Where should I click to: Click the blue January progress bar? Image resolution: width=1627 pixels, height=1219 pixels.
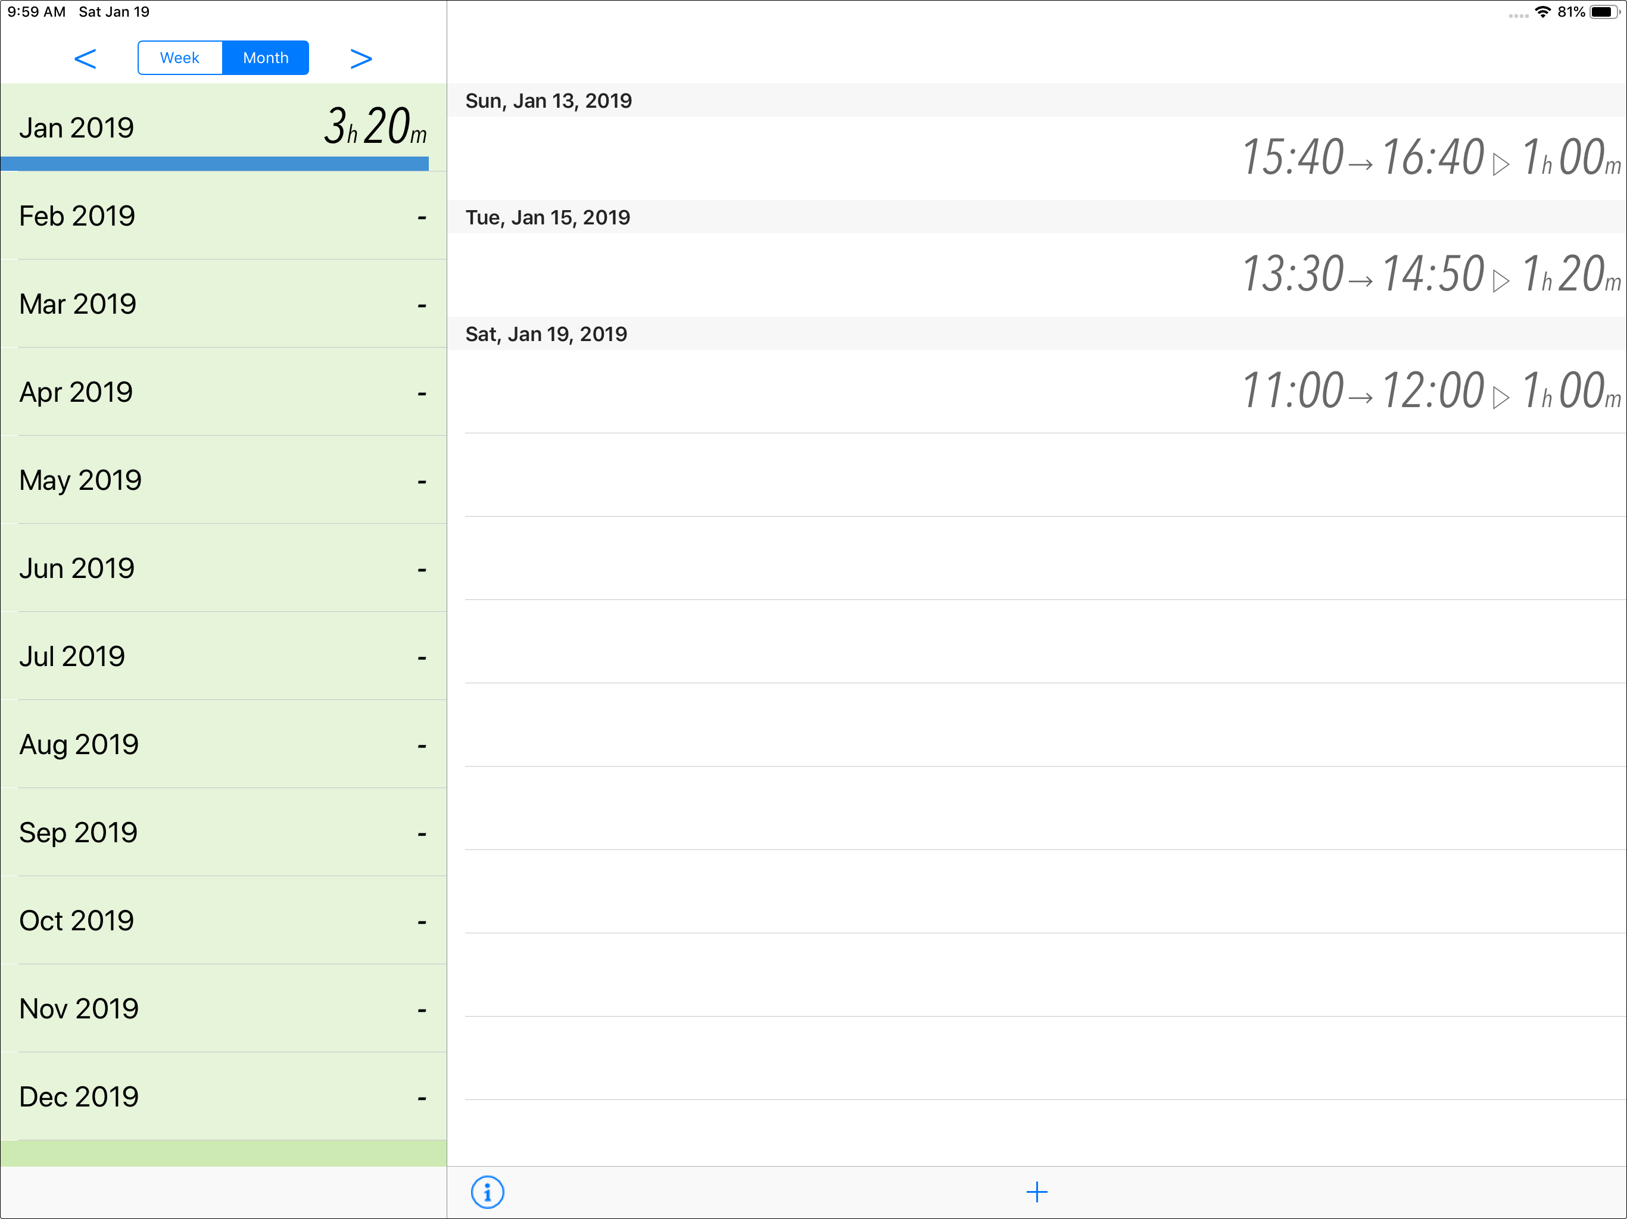pos(215,163)
